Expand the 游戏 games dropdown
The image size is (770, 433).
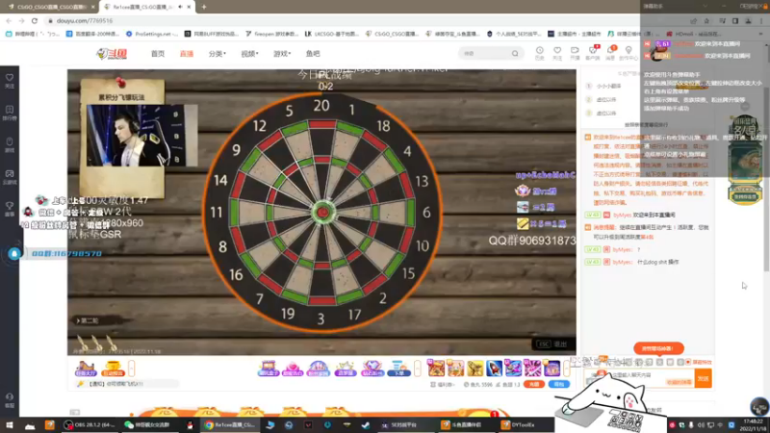pyautogui.click(x=282, y=54)
